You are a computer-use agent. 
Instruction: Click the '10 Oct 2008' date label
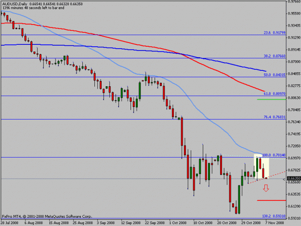pyautogui.click(x=203, y=223)
